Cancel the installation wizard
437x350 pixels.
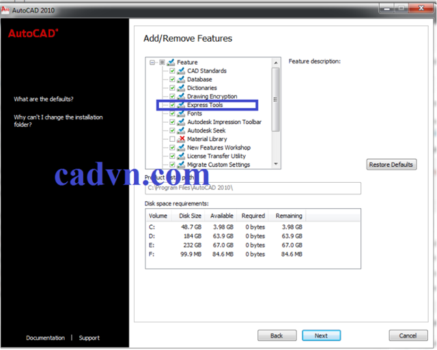pos(408,336)
